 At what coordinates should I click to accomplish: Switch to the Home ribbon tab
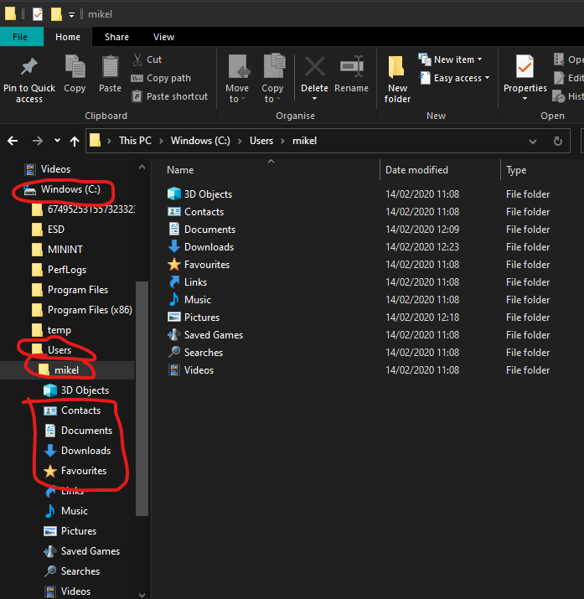pos(68,37)
